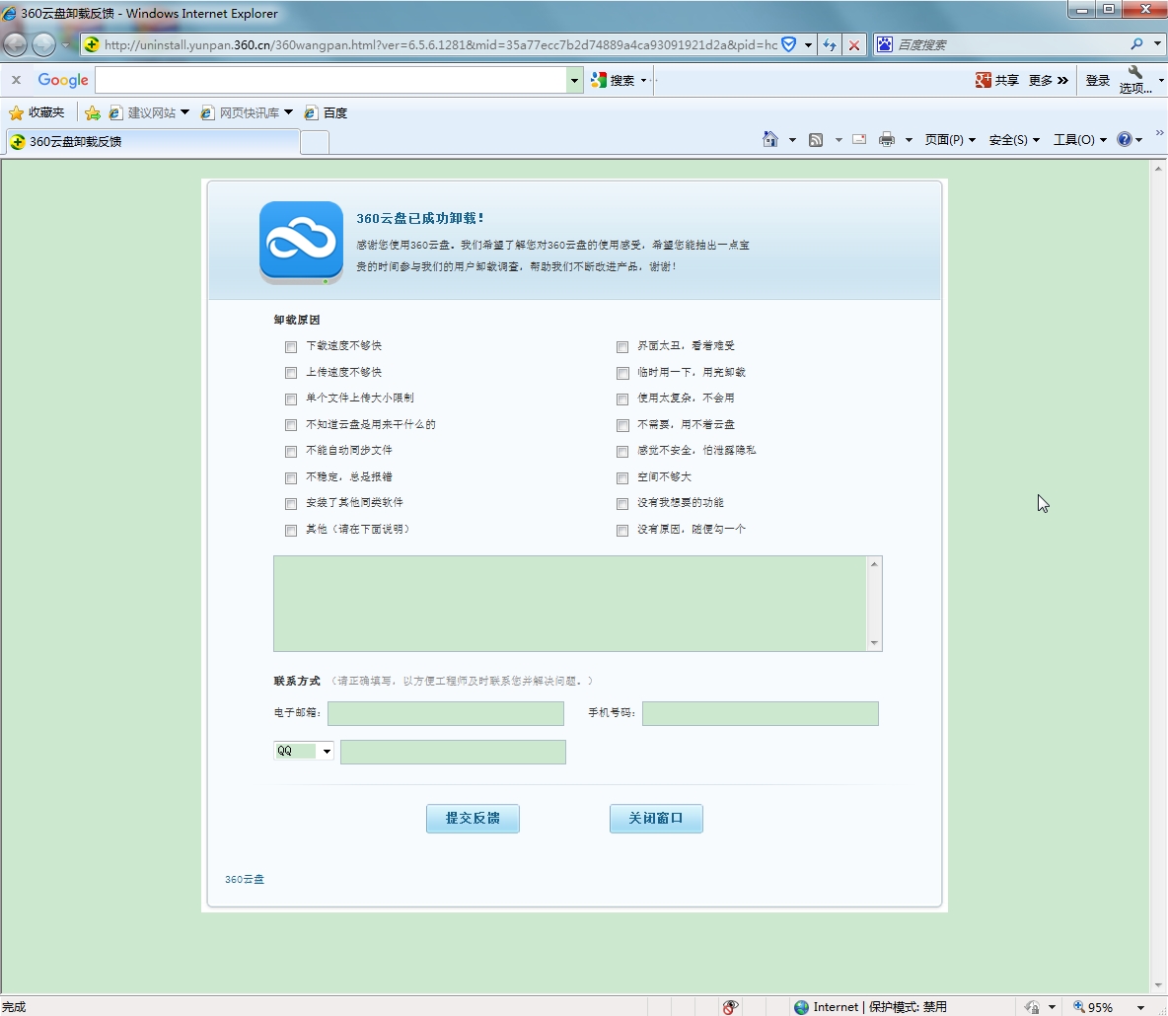The width and height of the screenshot is (1168, 1016).
Task: Check 不知道云盘是用来干什么的 checkbox
Action: coord(290,425)
